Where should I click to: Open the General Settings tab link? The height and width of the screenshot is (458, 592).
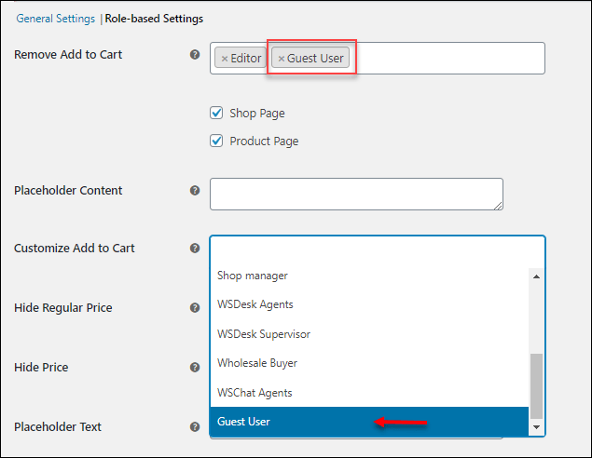[x=56, y=19]
